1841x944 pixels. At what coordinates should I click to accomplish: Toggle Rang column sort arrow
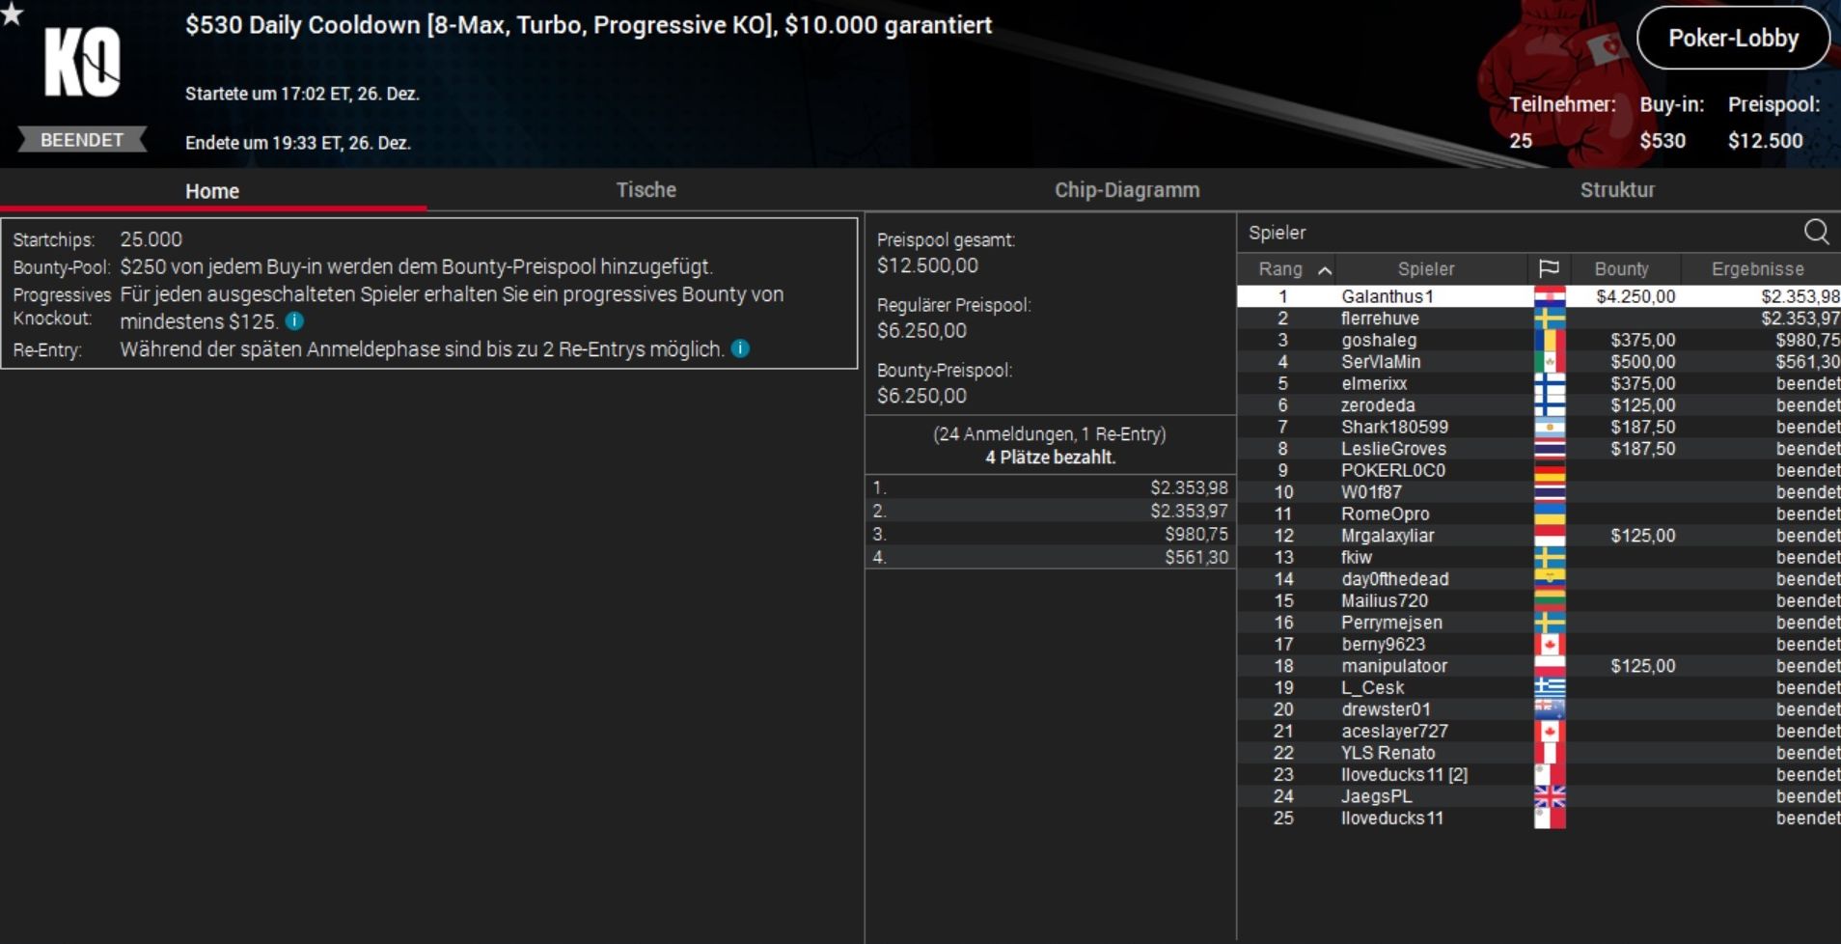coord(1325,270)
